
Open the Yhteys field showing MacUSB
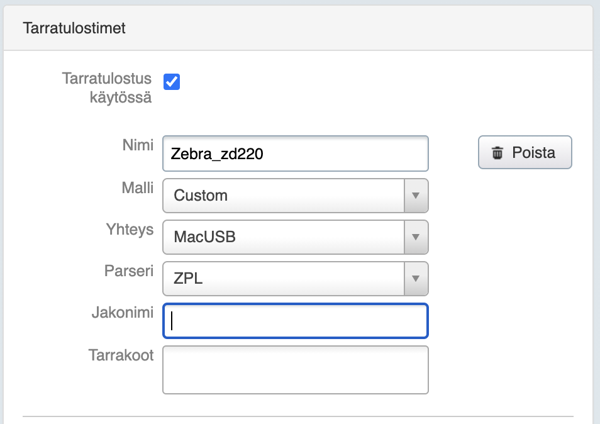(283, 237)
